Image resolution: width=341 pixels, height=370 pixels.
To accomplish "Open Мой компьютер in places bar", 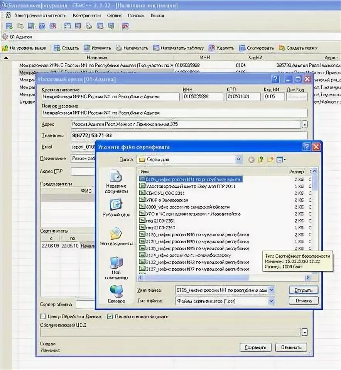I will point(116,268).
